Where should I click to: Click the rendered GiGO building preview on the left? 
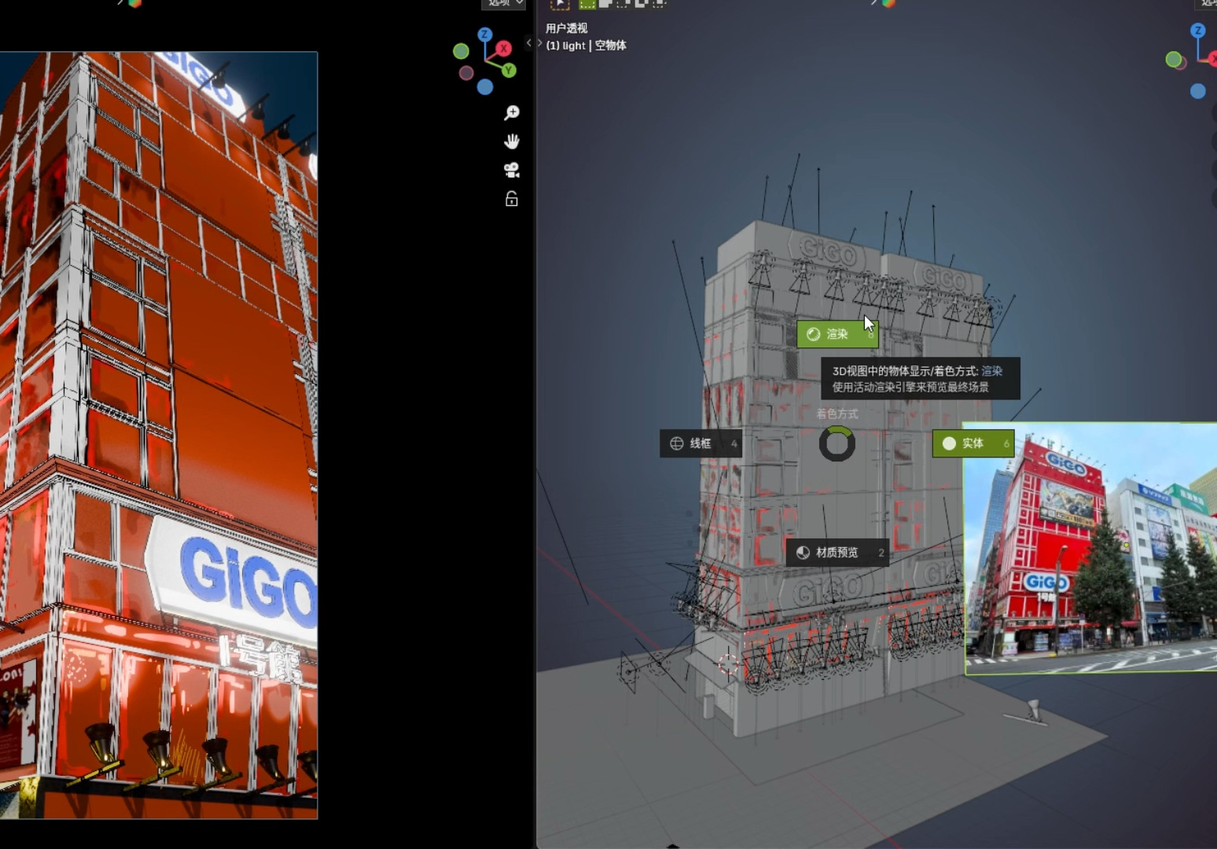[159, 436]
